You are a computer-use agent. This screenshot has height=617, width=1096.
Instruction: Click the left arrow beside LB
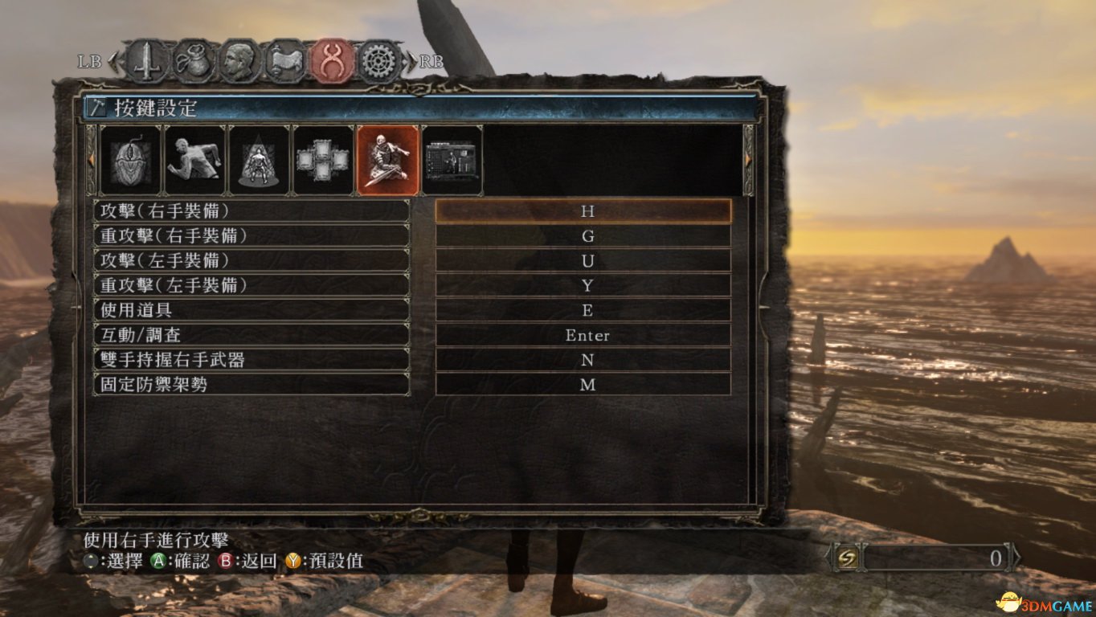112,61
